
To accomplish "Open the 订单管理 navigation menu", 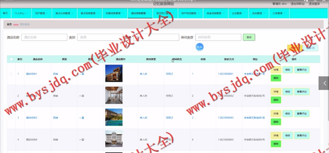I will click(x=279, y=13).
